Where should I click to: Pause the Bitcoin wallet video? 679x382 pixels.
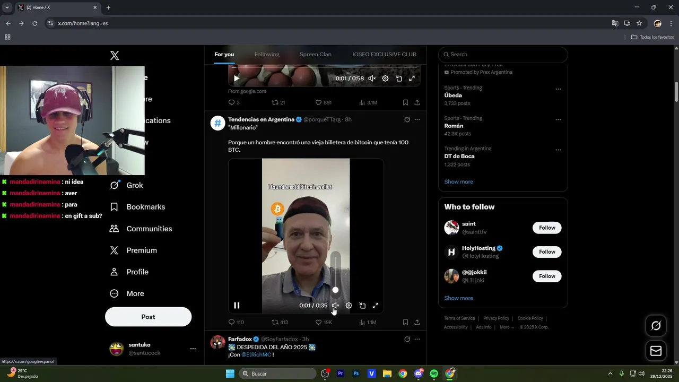237,306
